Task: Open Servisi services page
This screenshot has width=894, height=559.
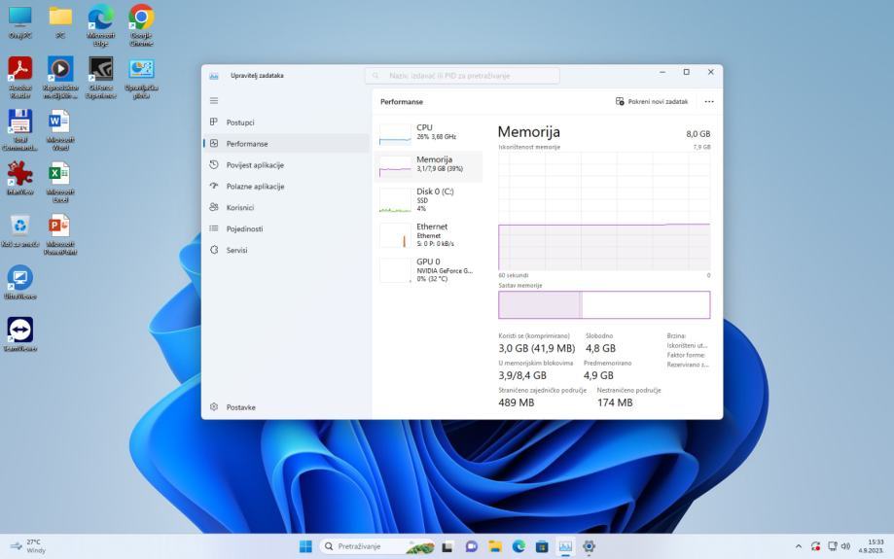Action: pyautogui.click(x=236, y=251)
